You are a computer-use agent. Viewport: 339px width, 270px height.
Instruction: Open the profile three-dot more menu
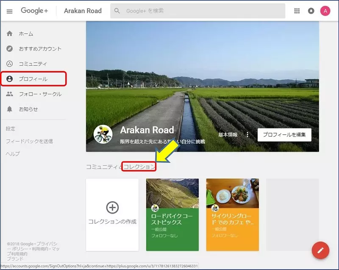[x=247, y=135]
